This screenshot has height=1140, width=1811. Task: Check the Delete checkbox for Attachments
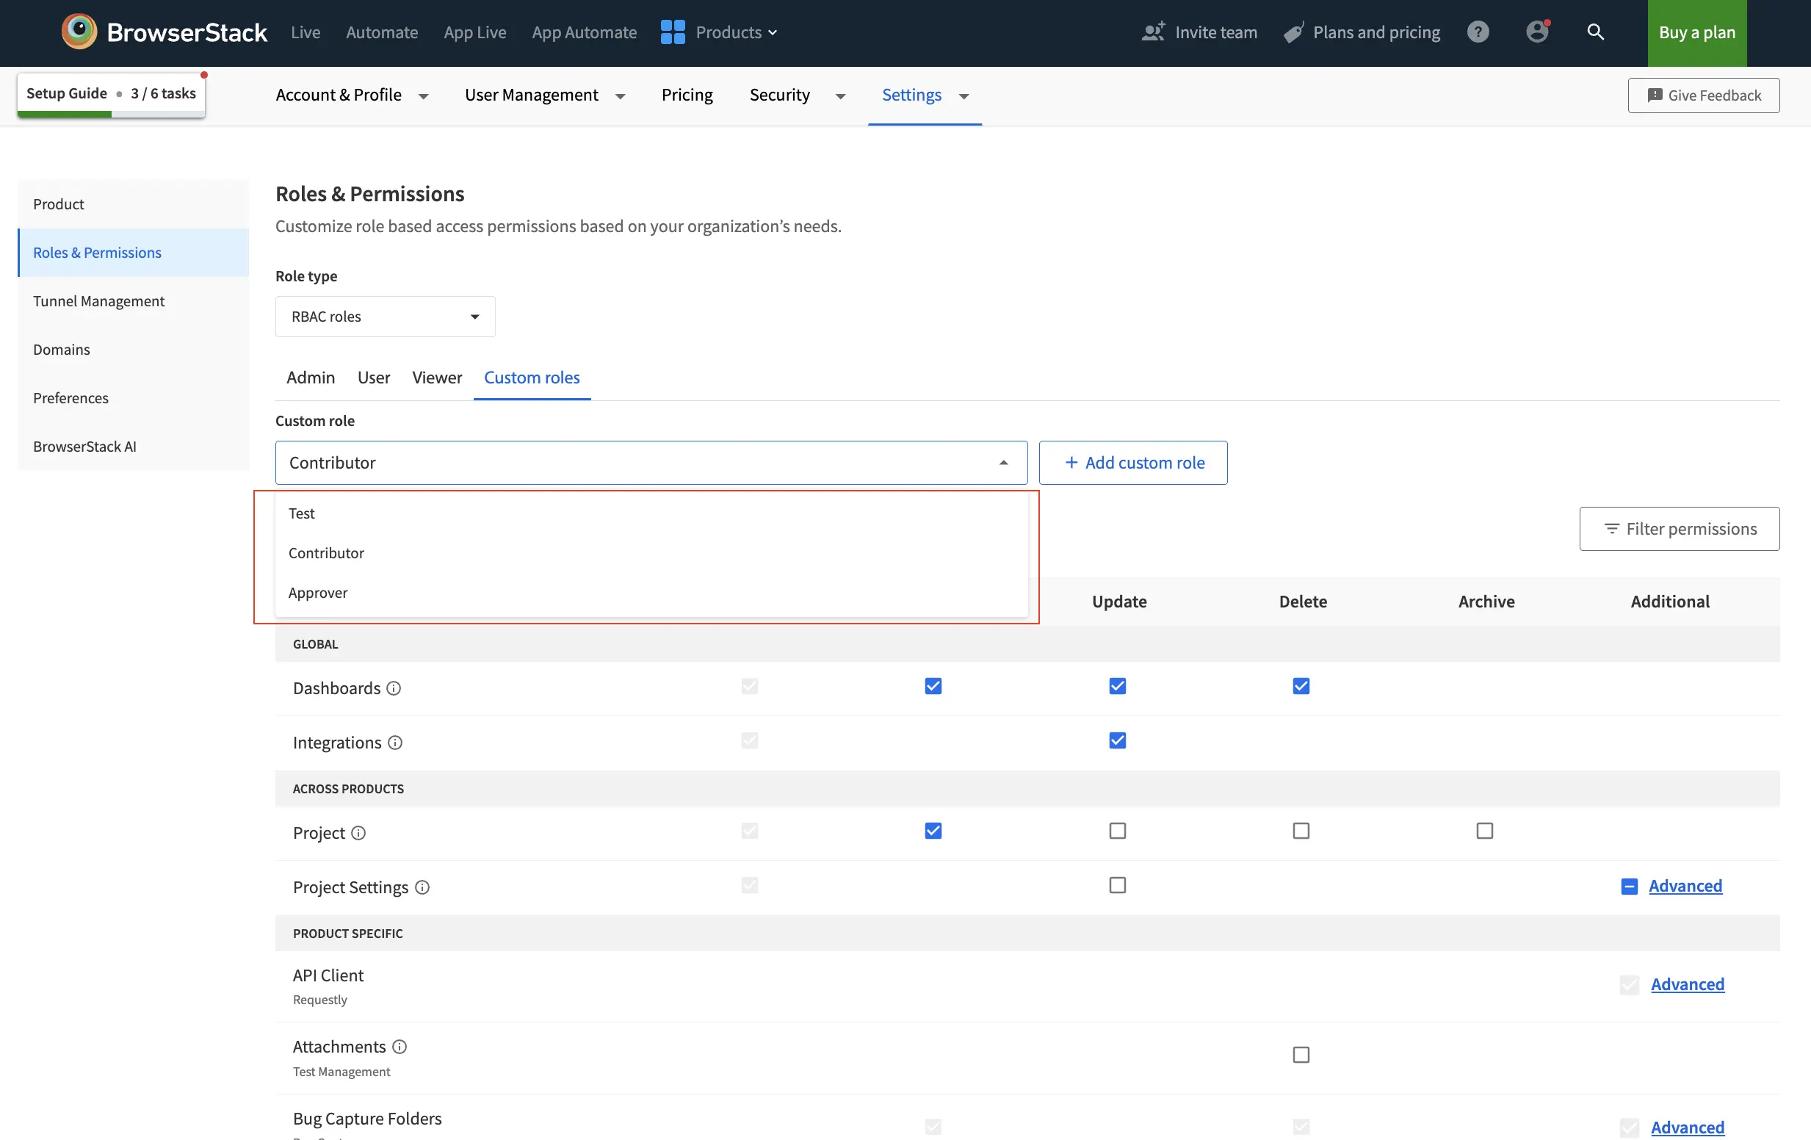1301,1054
